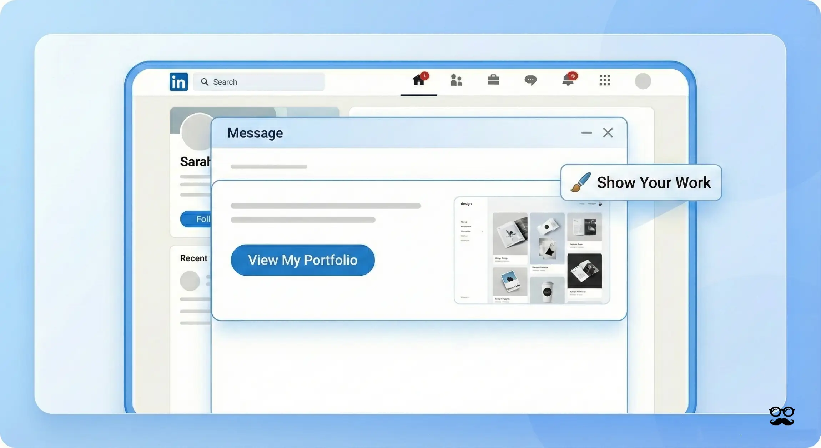821x448 pixels.
Task: Click the Follow button under Sarah
Action: click(196, 219)
